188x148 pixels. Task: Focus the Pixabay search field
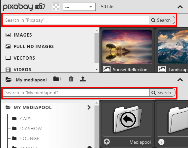click(x=76, y=20)
